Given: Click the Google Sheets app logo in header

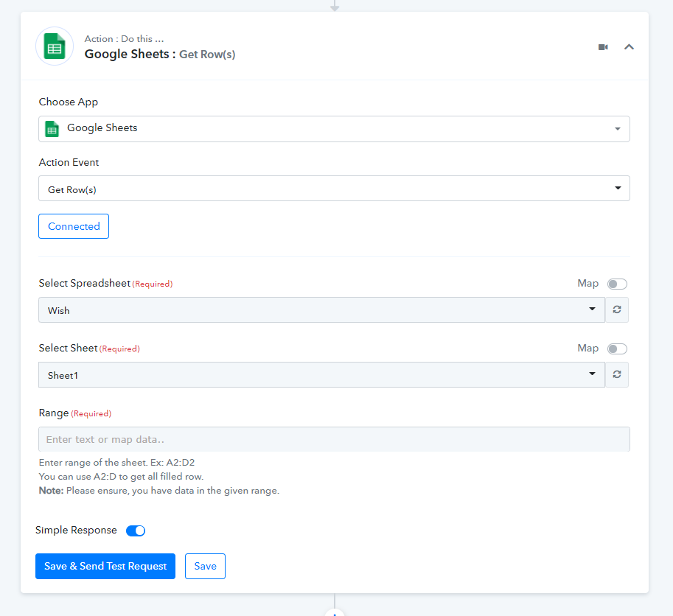Looking at the screenshot, I should (55, 46).
